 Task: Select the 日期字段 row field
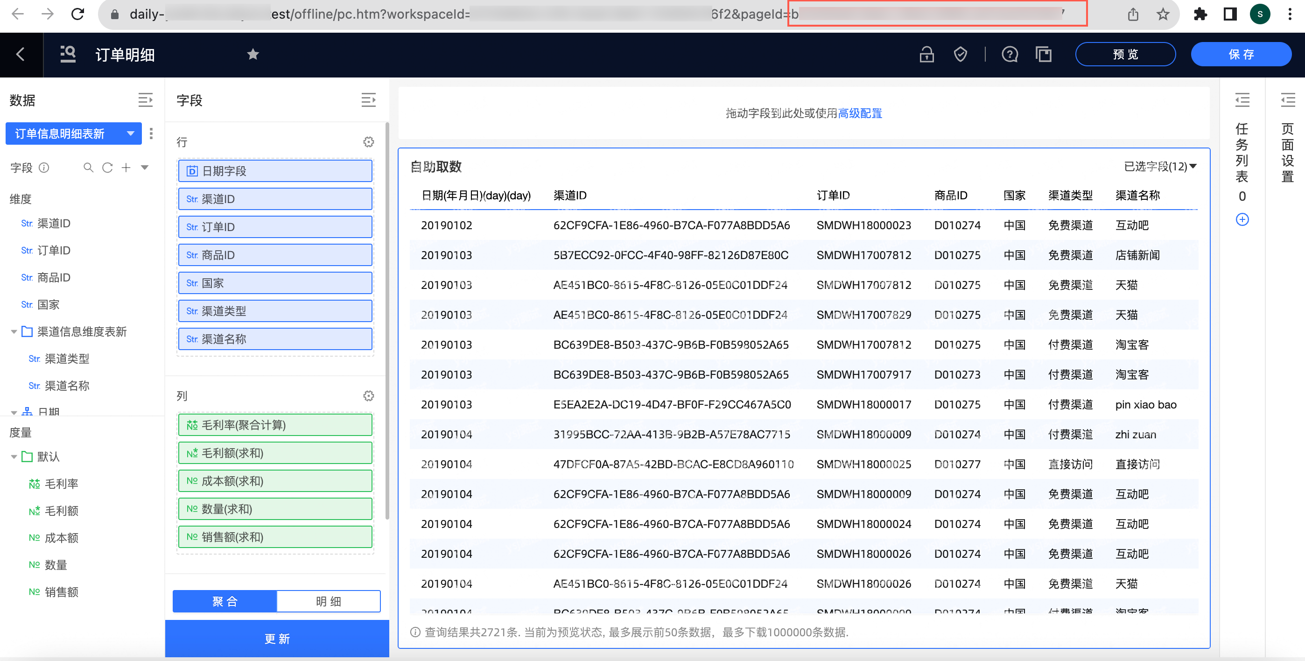[275, 171]
